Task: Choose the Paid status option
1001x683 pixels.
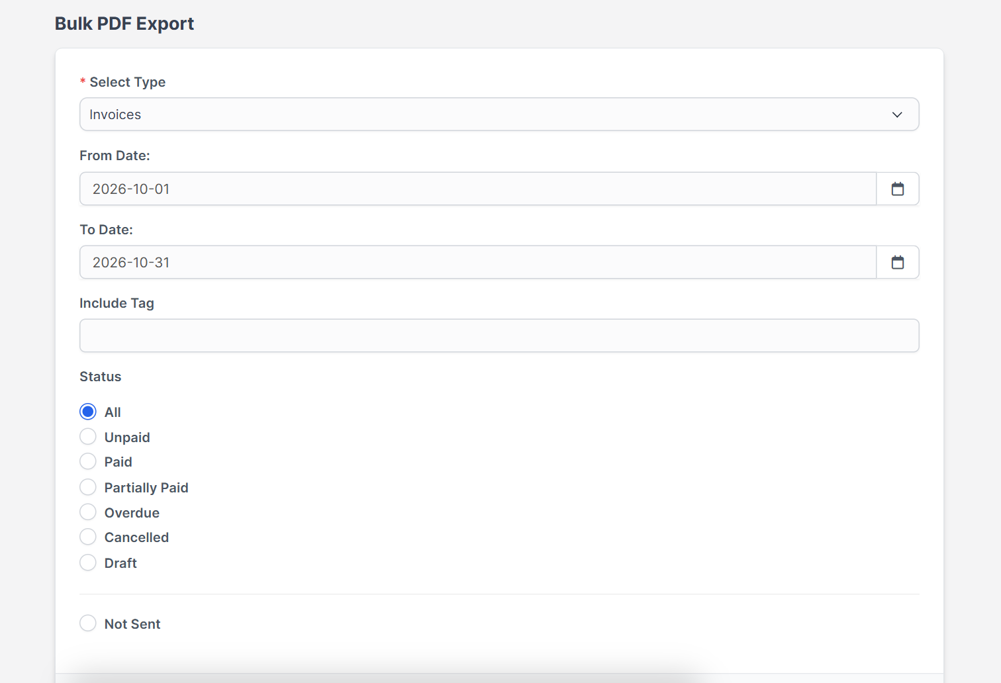Action: (88, 461)
